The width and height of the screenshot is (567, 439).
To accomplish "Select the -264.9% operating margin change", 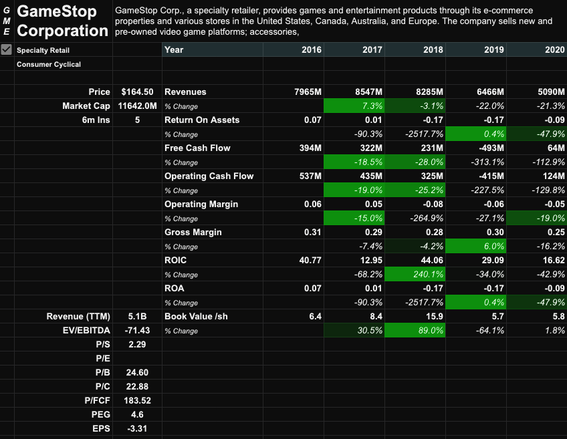I will (x=415, y=218).
